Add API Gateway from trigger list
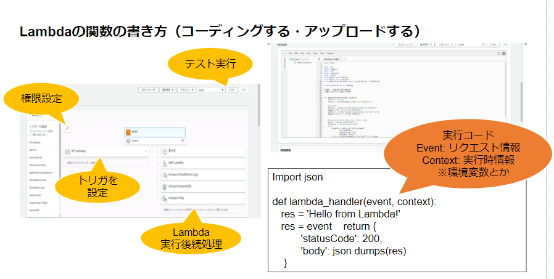Viewport: 554px width, 279px height. click(35, 142)
